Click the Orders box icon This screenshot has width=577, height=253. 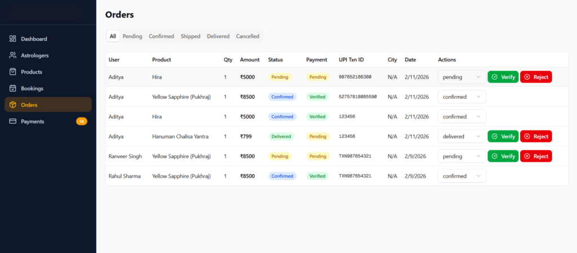click(x=12, y=105)
